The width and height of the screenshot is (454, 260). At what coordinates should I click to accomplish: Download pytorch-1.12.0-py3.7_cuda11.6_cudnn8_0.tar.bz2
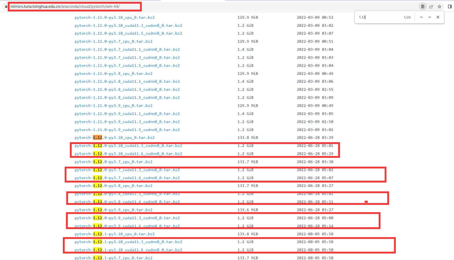127,178
